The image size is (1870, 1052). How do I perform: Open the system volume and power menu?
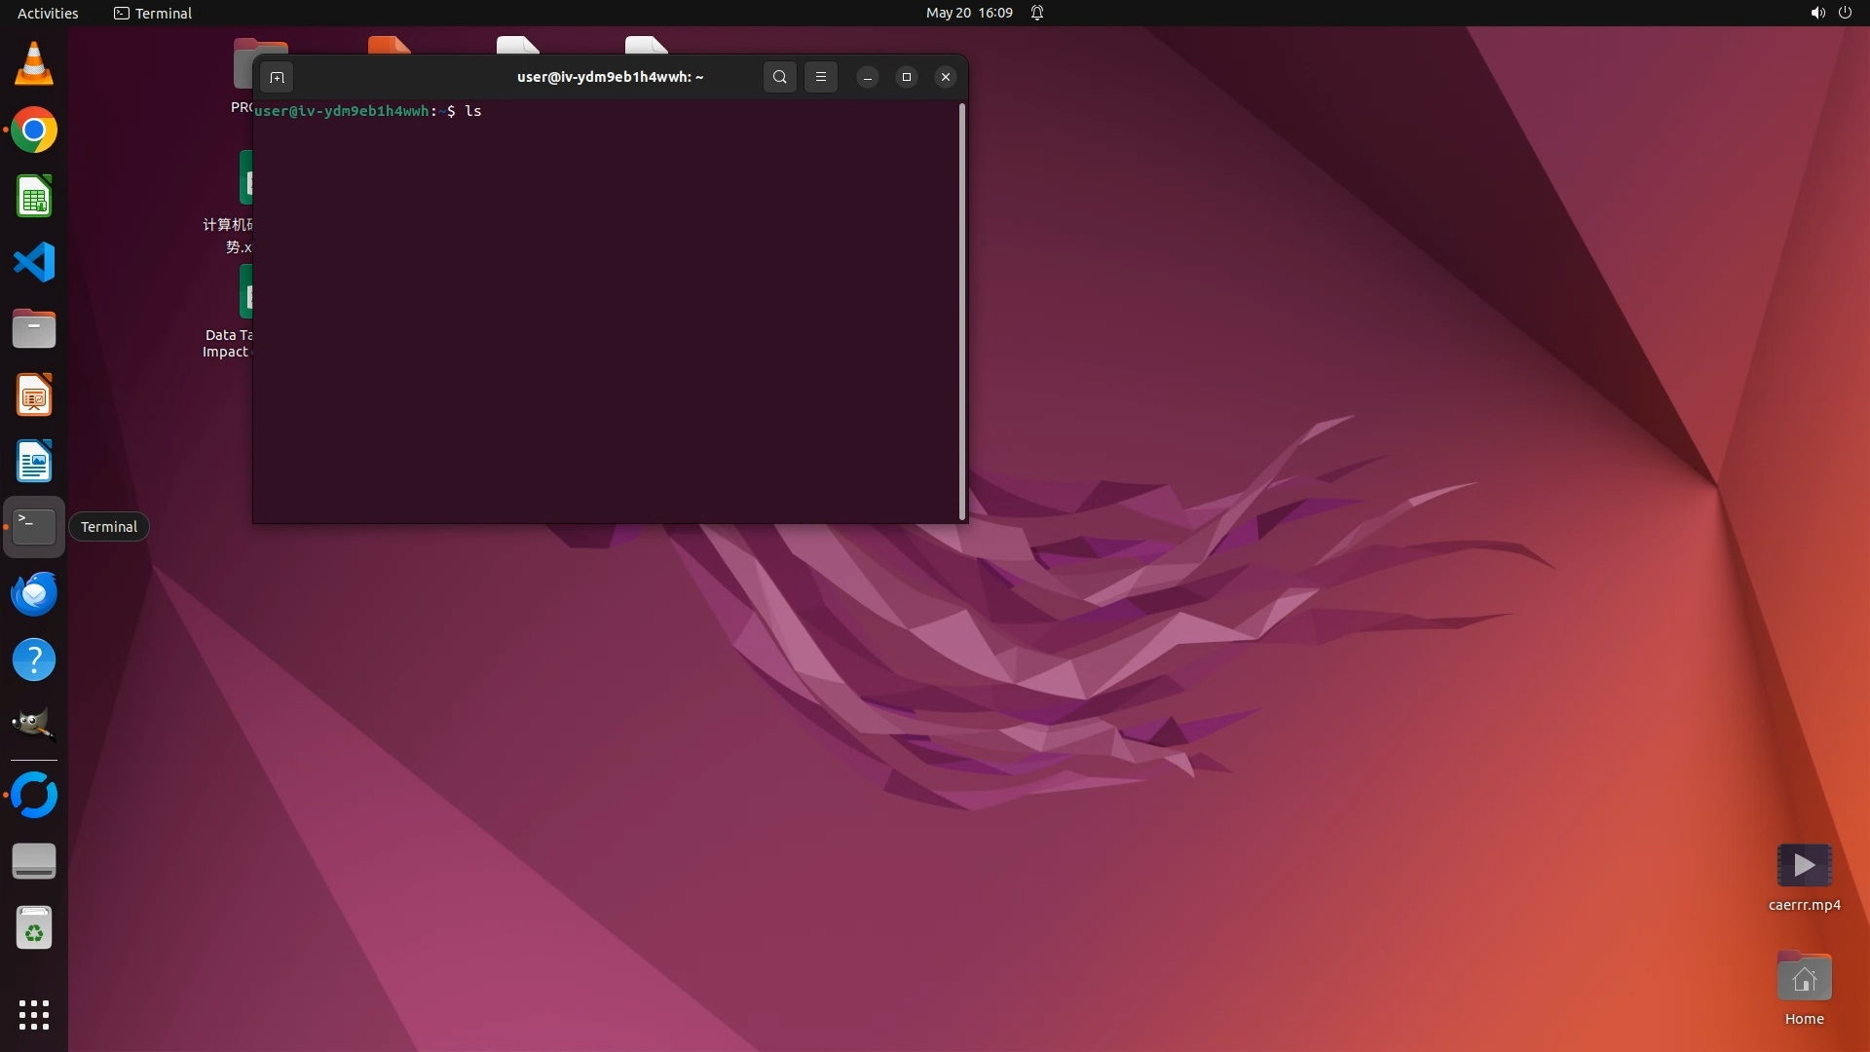pos(1830,13)
